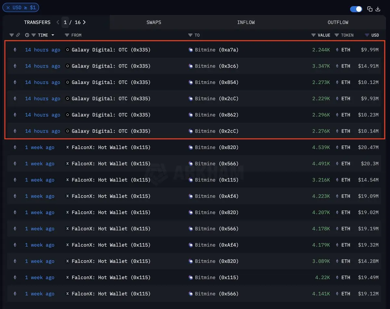Click the $20.3M USD amount
Screen dimensions: 390x309
(x=370, y=164)
